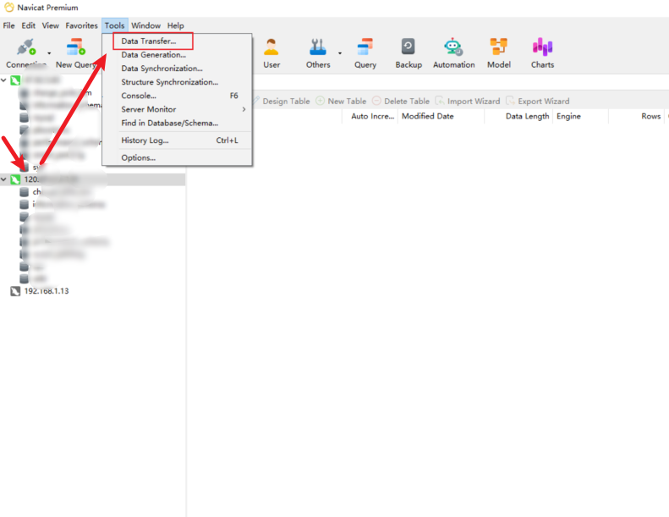
Task: Open the Help menu
Action: point(175,25)
